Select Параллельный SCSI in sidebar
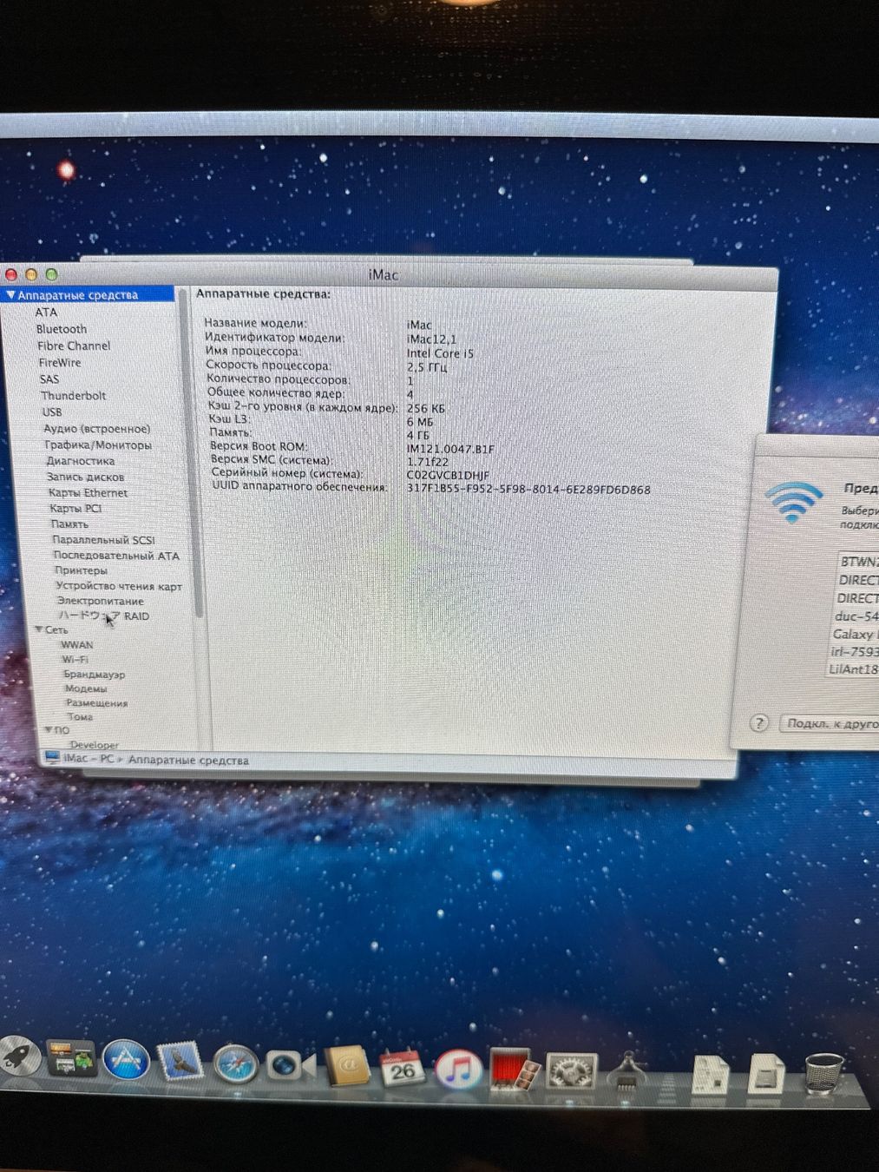Screen dimensions: 879x1172 (x=103, y=539)
